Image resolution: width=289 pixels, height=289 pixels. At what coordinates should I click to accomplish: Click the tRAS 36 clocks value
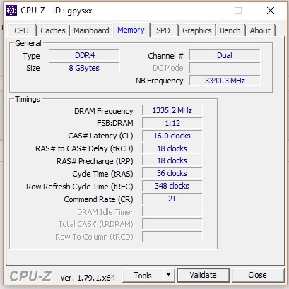pos(172,174)
